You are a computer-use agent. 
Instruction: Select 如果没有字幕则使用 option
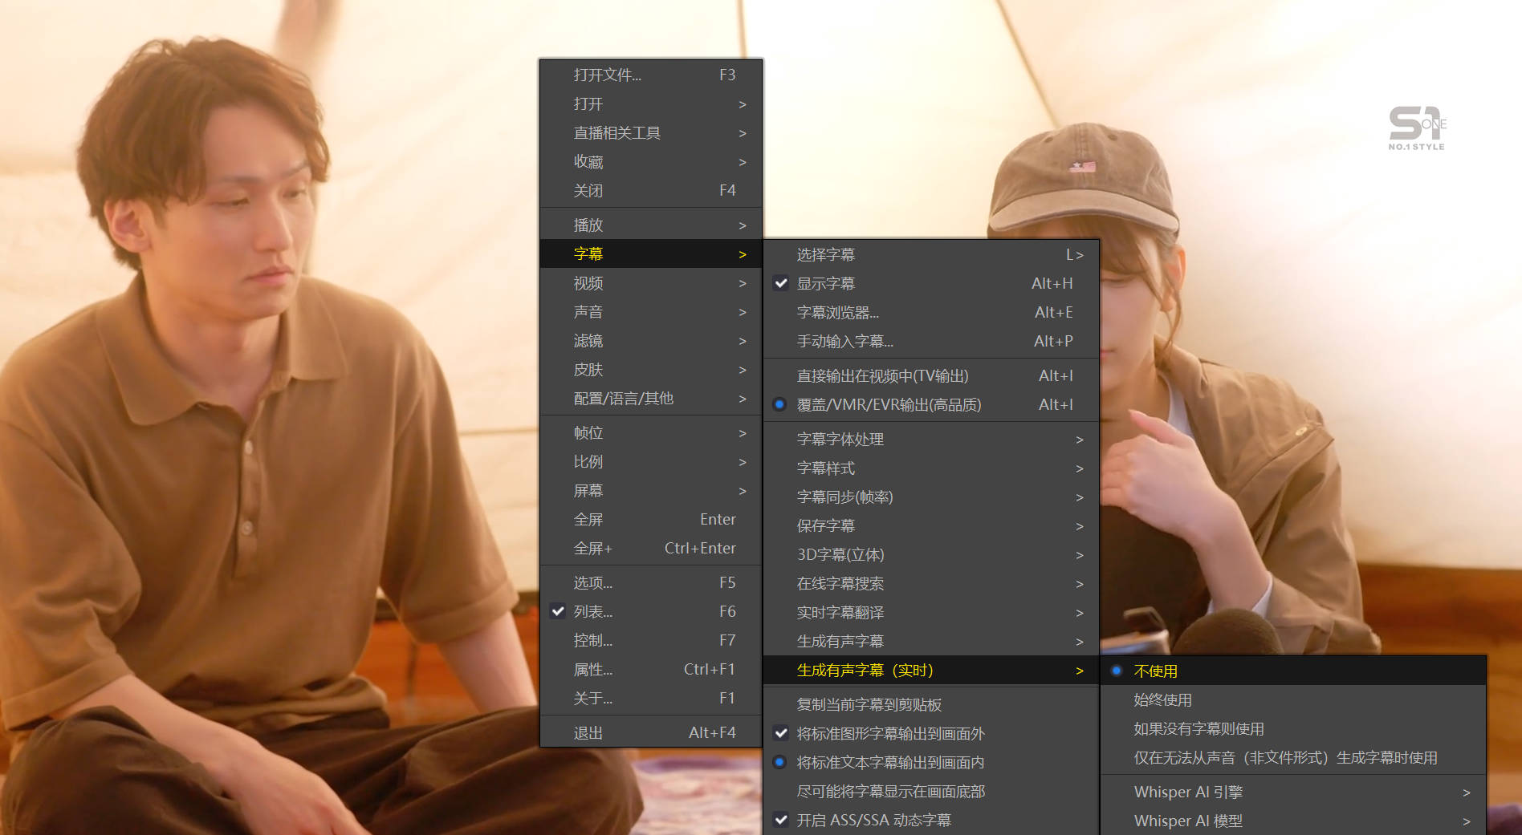pos(1293,729)
